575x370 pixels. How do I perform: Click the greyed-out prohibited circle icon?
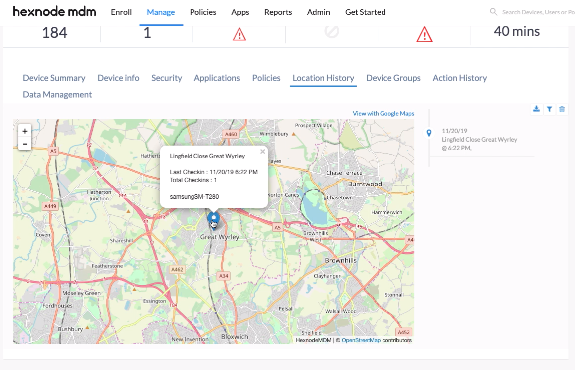tap(332, 31)
